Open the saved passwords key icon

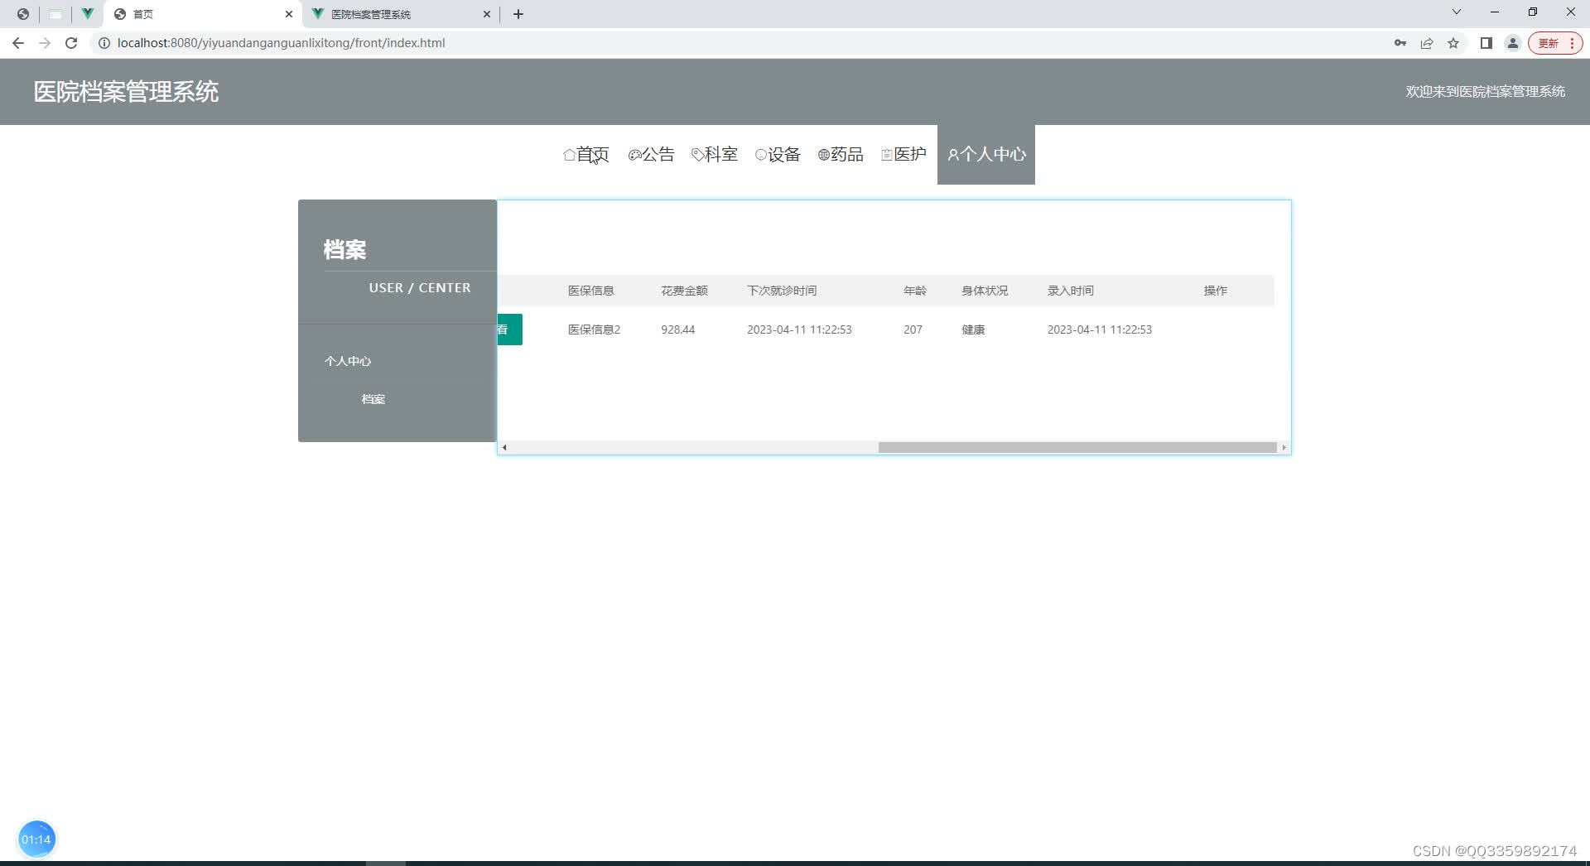[1400, 43]
